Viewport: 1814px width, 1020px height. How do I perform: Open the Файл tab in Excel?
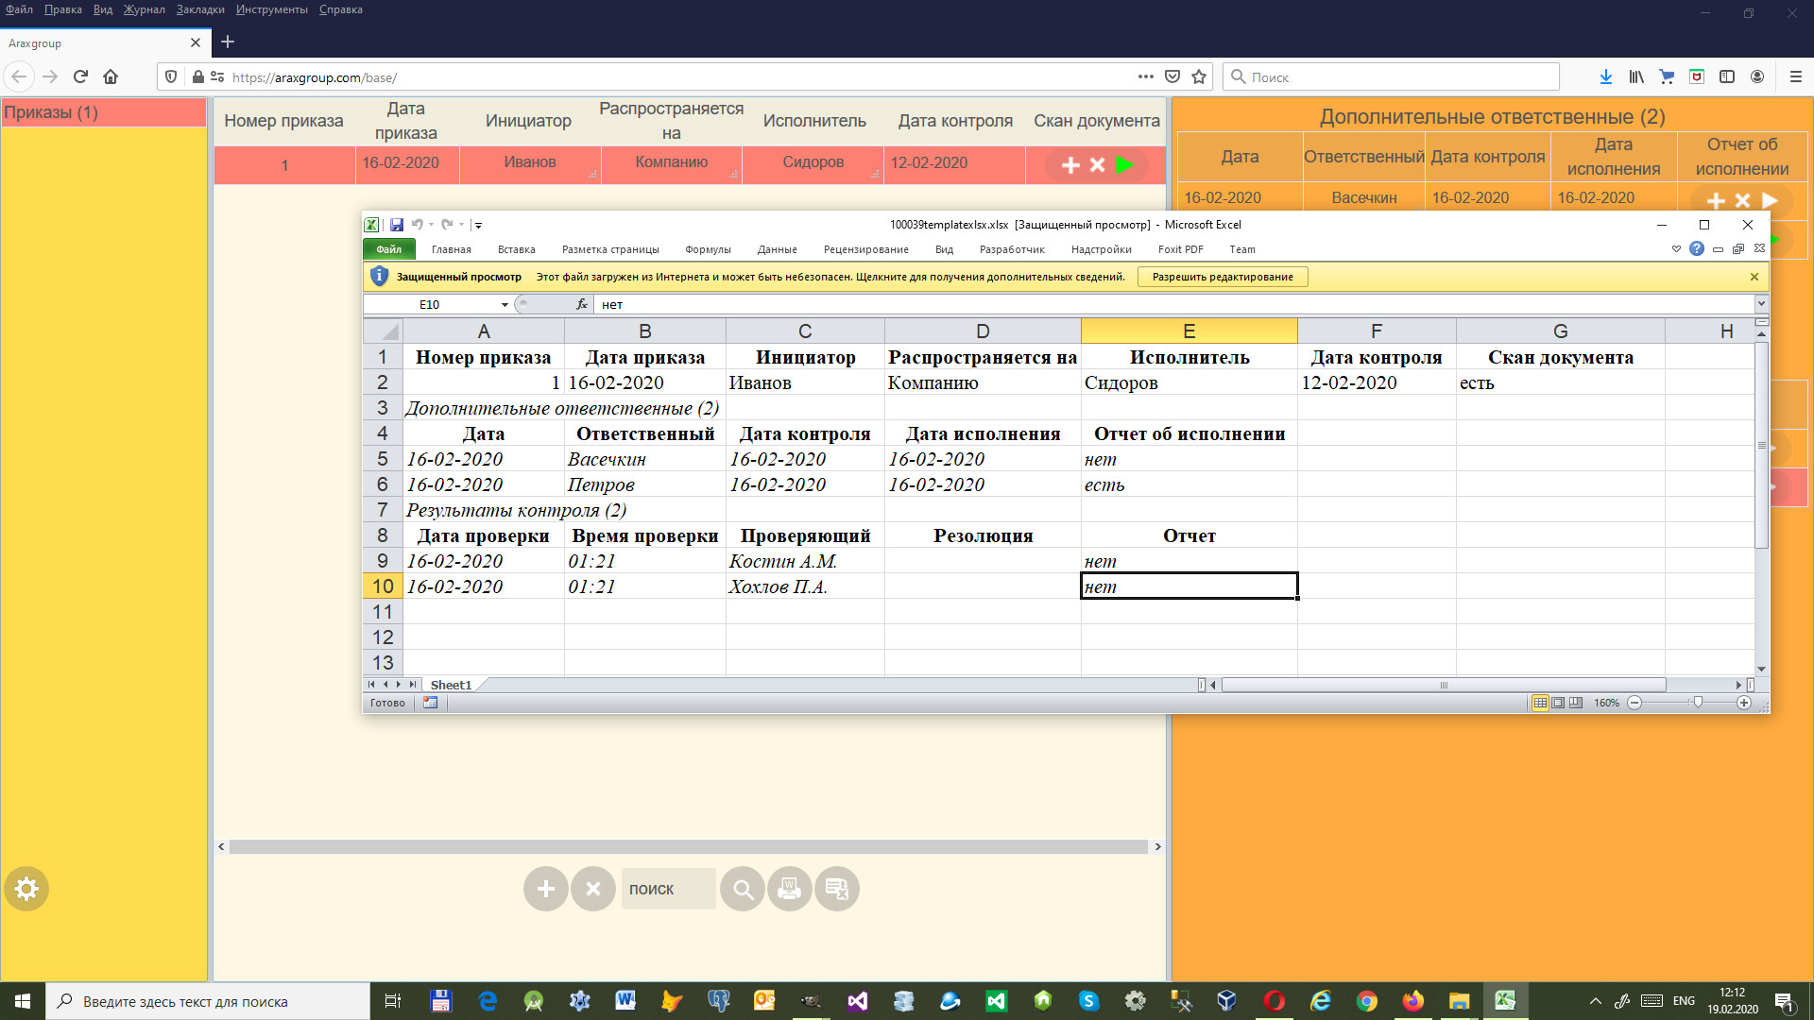click(388, 249)
